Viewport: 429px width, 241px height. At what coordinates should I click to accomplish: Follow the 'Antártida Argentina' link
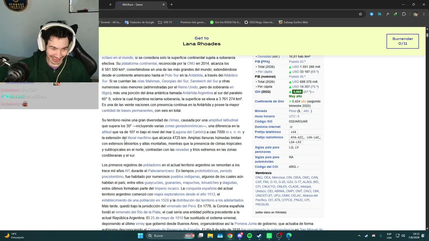[x=198, y=93]
